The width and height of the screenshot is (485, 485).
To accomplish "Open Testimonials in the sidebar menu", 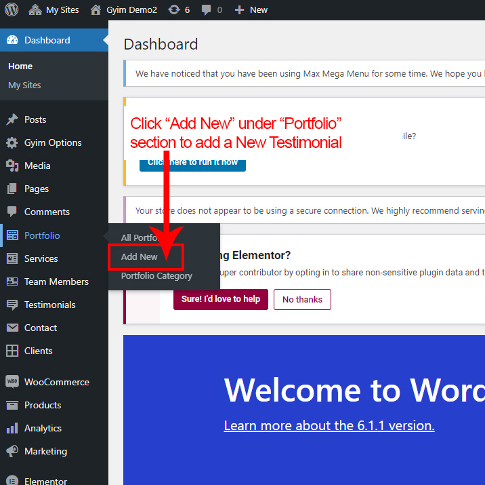I will (49, 305).
